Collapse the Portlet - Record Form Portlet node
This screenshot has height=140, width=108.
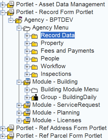pos(3,13)
